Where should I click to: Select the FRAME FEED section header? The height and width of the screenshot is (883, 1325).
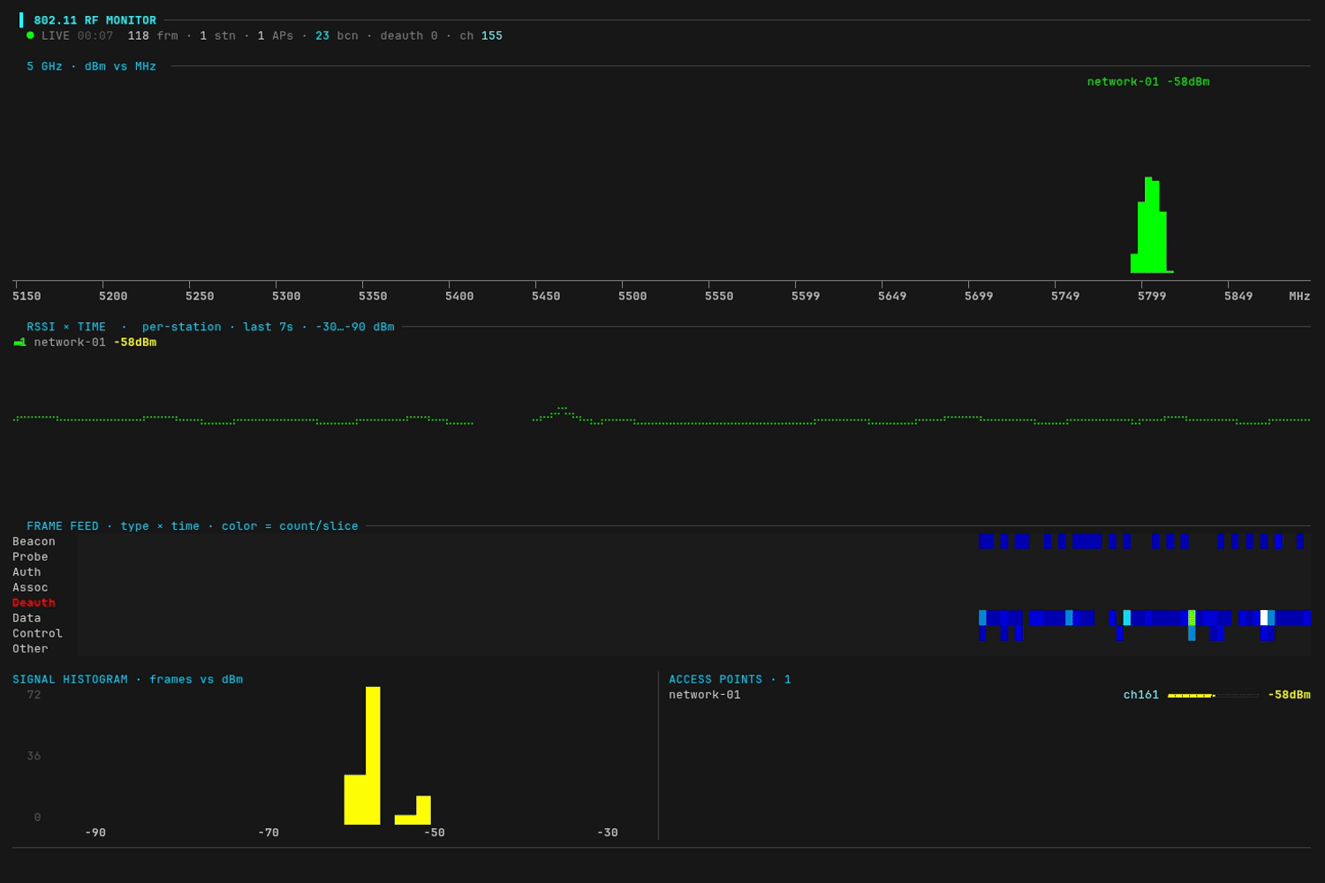coord(193,526)
